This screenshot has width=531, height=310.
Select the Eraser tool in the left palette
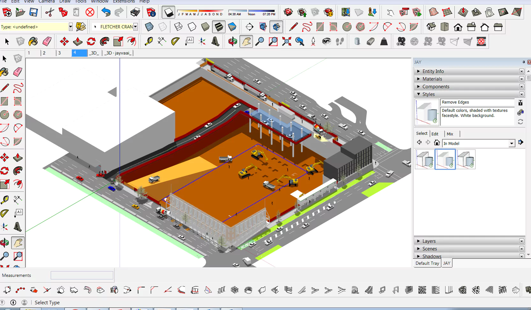coord(17,72)
